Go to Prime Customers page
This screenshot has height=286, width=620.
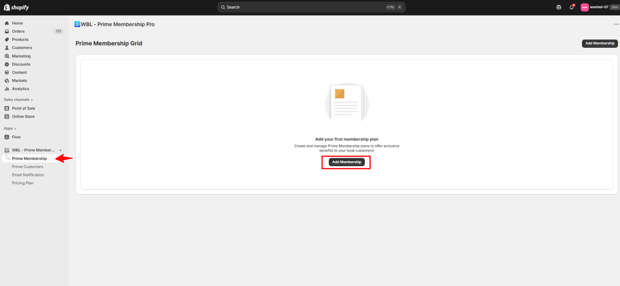click(28, 167)
